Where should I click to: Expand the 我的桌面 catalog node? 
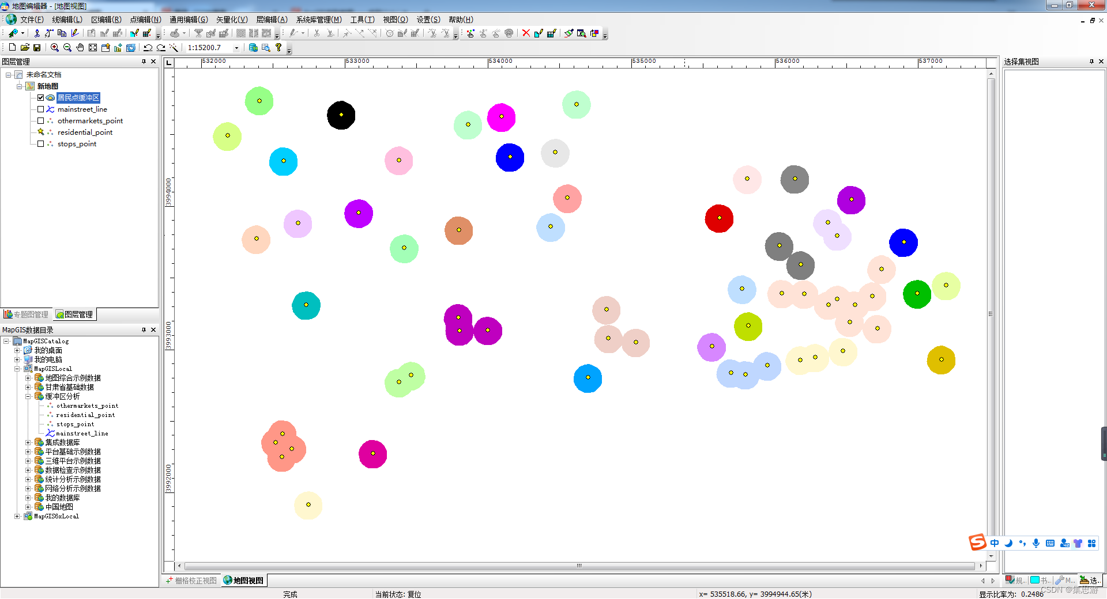click(x=17, y=350)
